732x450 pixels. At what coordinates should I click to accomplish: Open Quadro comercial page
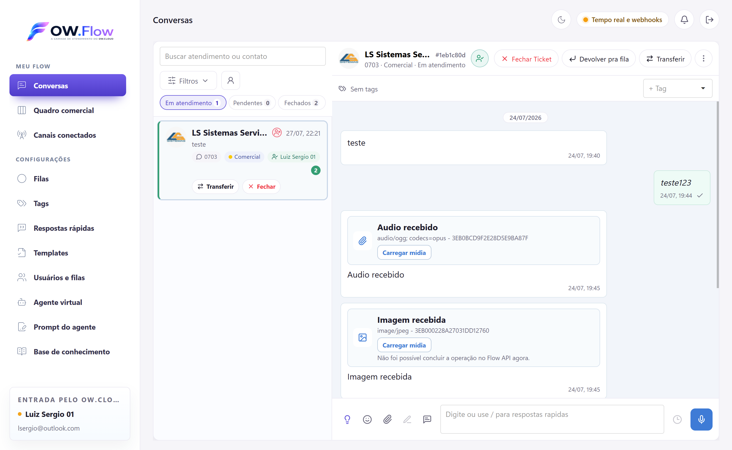pos(68,110)
